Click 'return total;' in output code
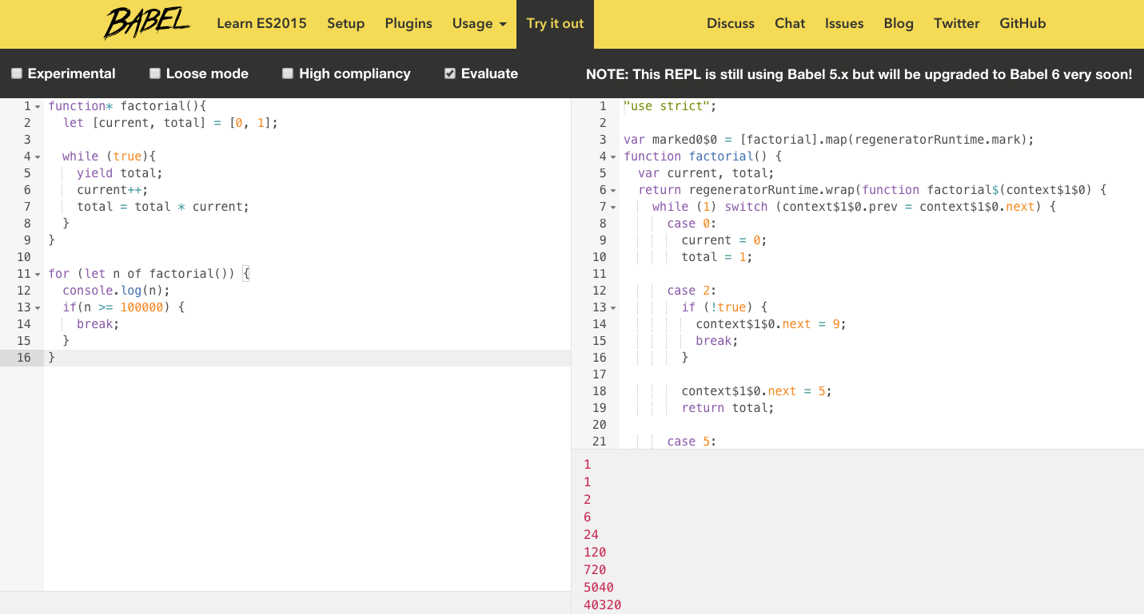 point(728,408)
